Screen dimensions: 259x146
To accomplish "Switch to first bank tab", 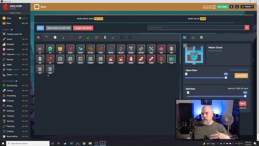I will tap(38, 37).
